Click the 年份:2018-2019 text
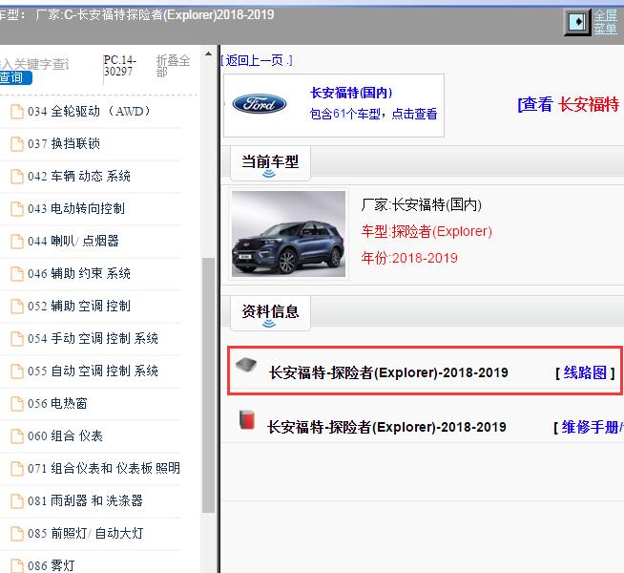 pos(409,258)
